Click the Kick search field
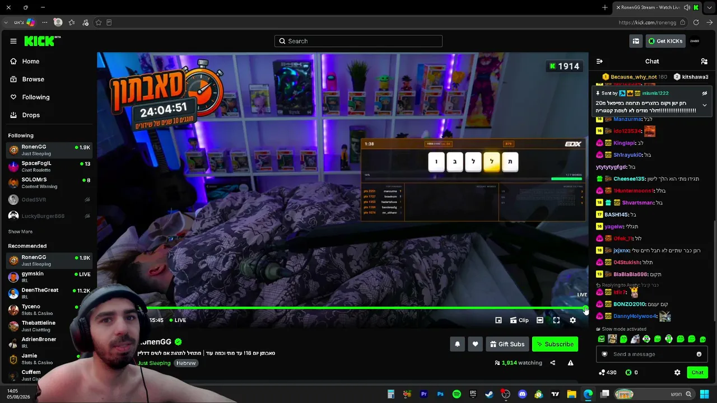This screenshot has width=717, height=403. click(x=358, y=41)
